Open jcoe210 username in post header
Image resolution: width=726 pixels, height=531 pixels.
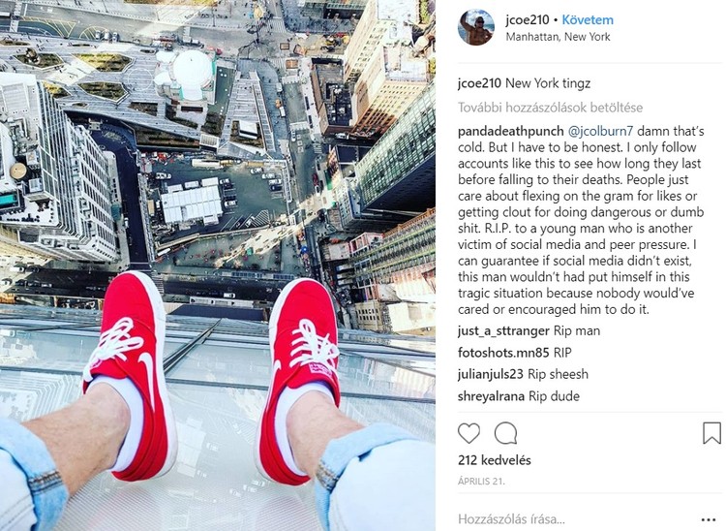527,20
